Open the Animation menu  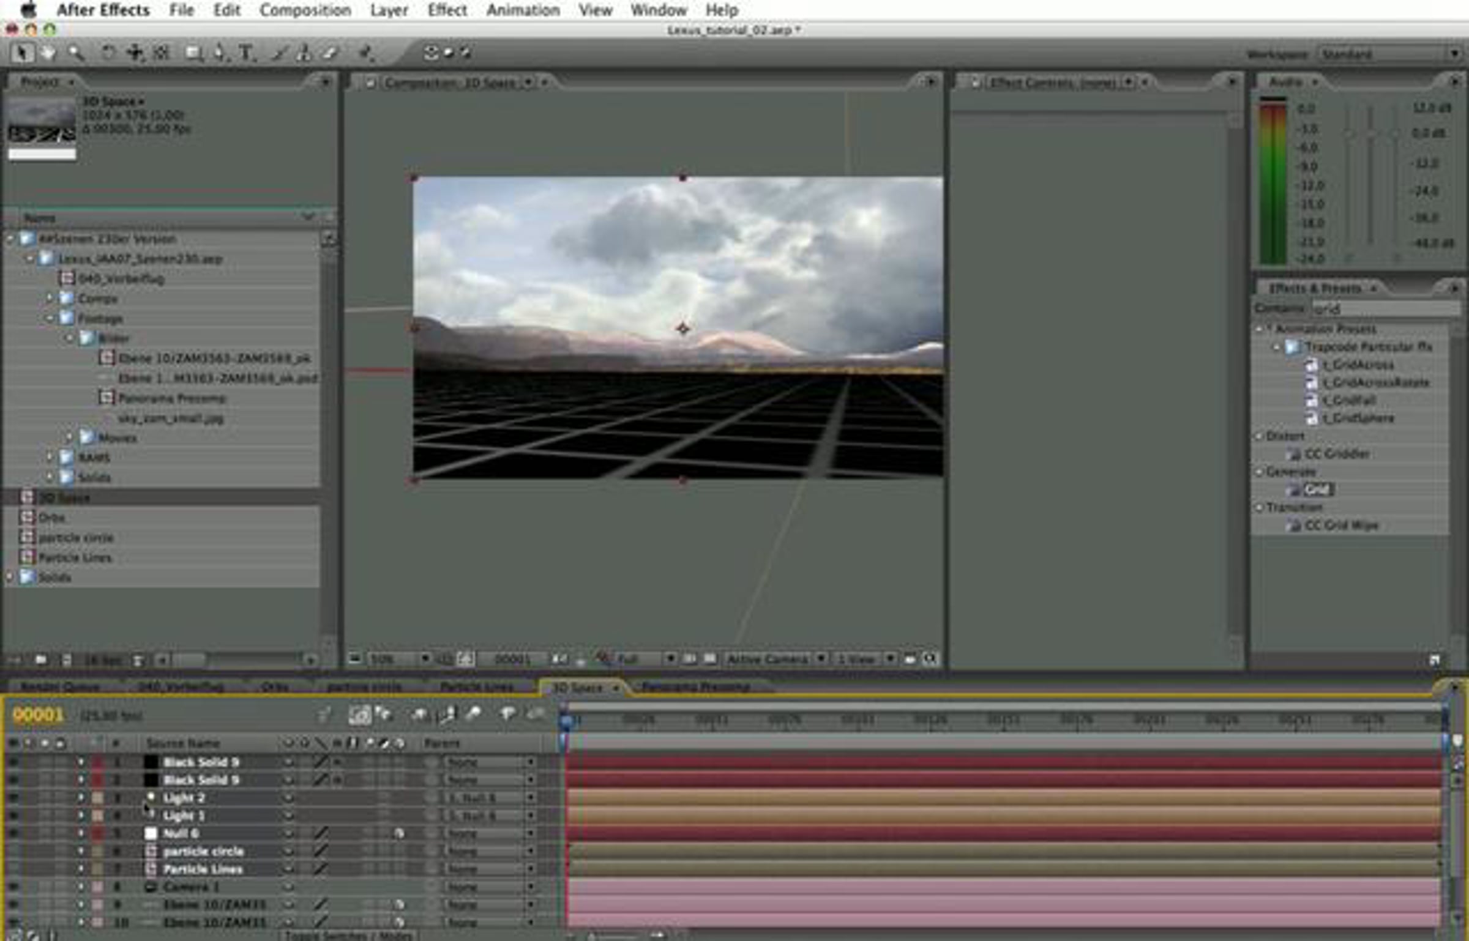click(x=523, y=10)
